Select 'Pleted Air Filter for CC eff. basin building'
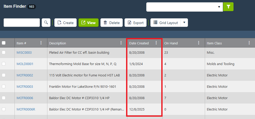The height and width of the screenshot is (119, 255). (79, 53)
